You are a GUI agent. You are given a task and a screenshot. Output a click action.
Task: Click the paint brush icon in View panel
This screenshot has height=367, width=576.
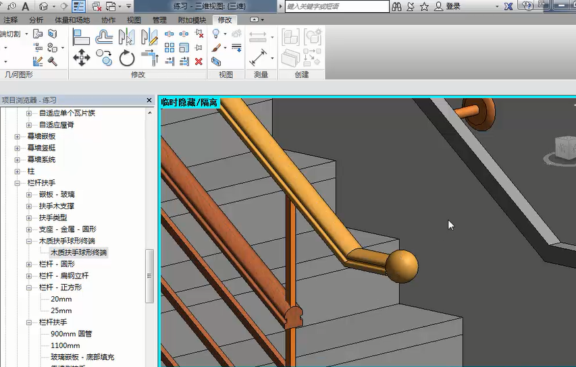coord(216,48)
